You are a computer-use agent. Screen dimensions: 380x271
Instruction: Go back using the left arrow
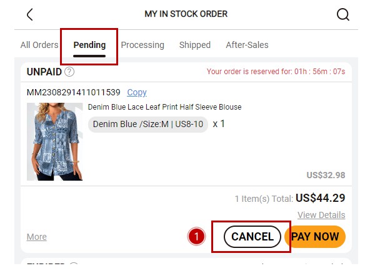click(x=30, y=14)
